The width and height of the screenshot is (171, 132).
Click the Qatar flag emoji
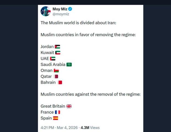(x=56, y=76)
